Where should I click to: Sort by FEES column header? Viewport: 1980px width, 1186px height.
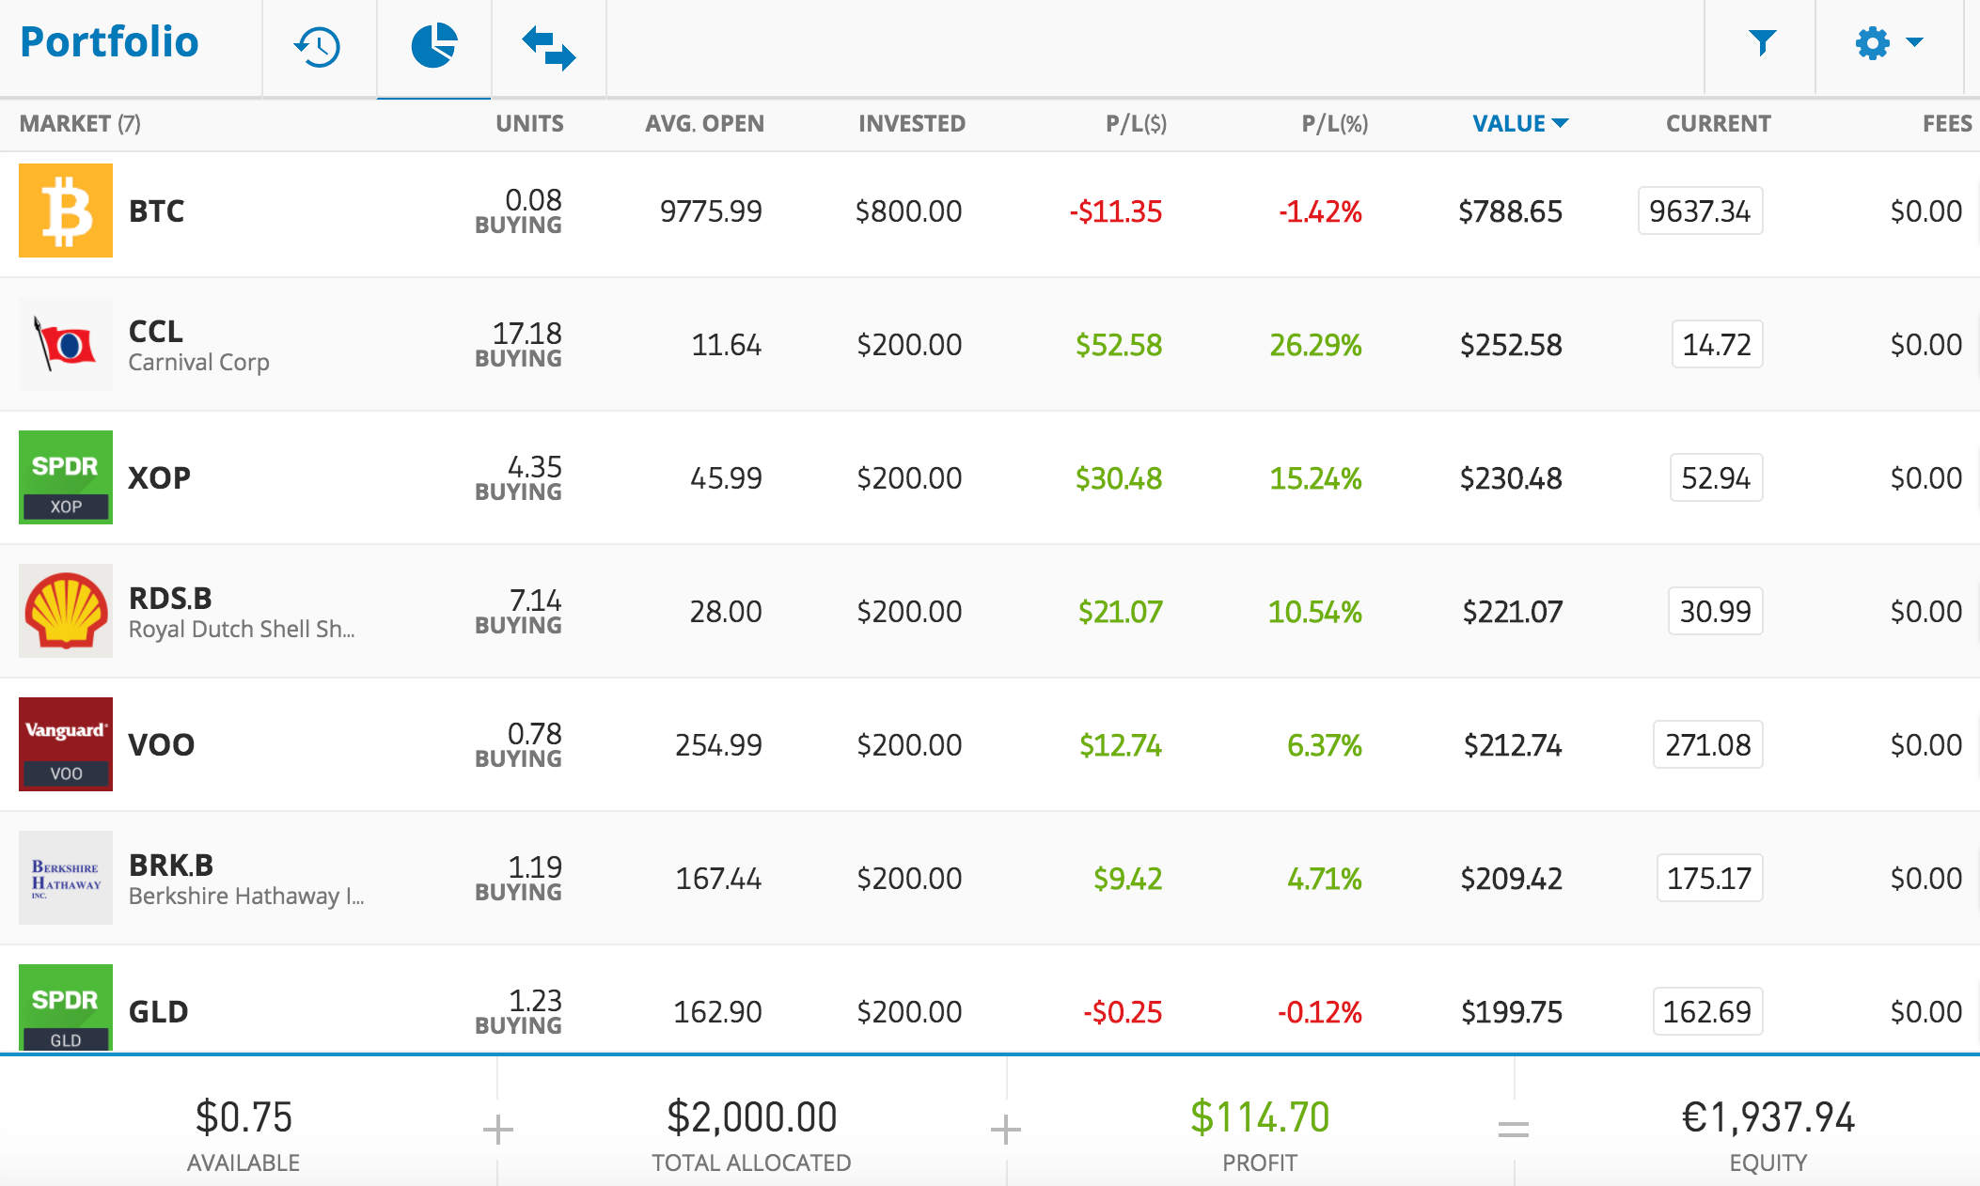tap(1947, 123)
